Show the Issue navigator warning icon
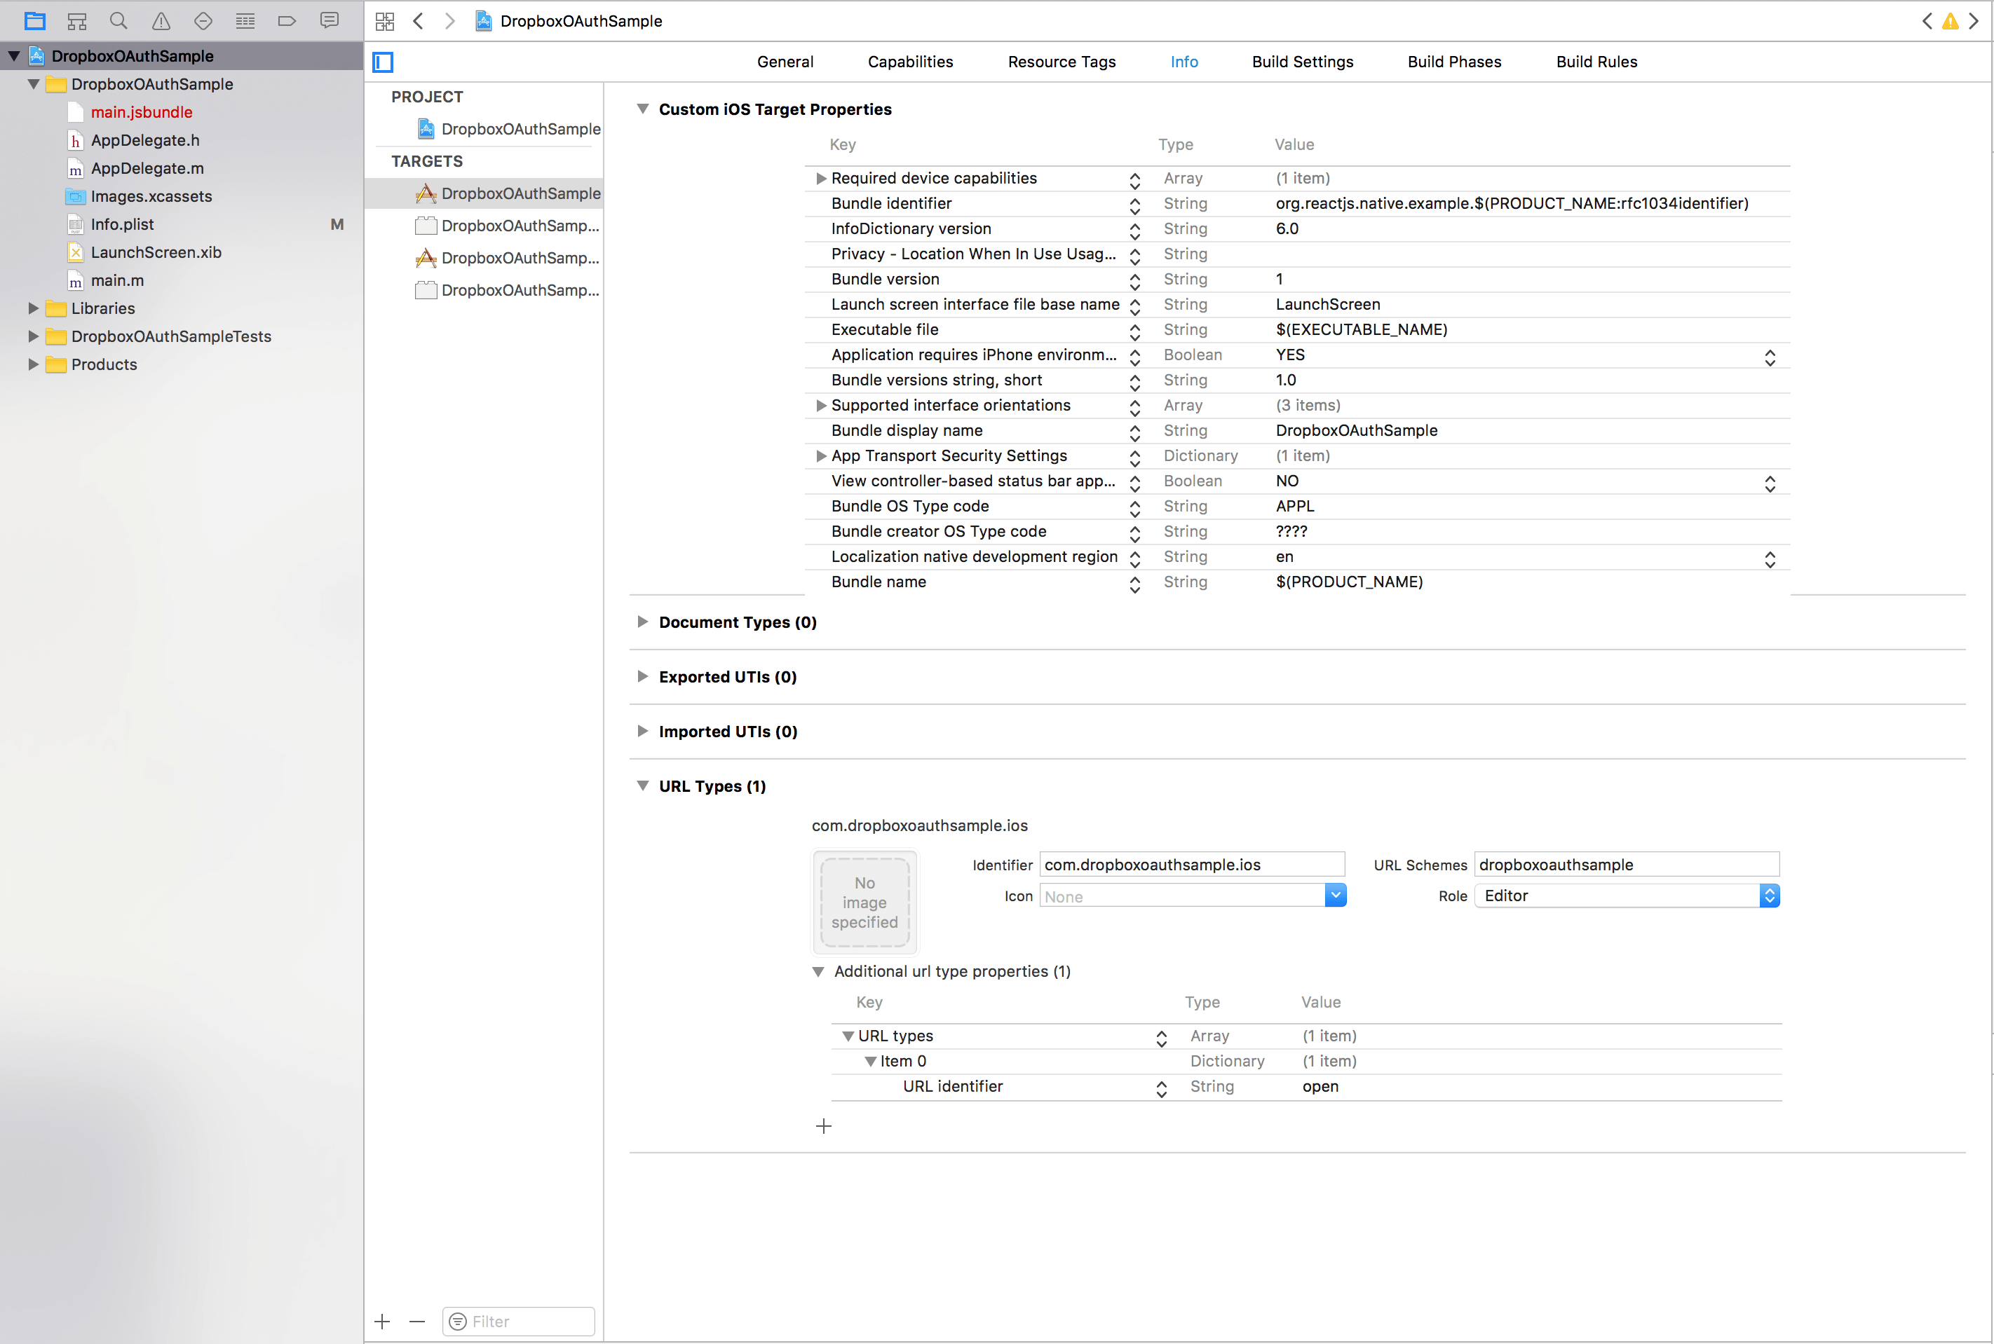1994x1344 pixels. (161, 20)
